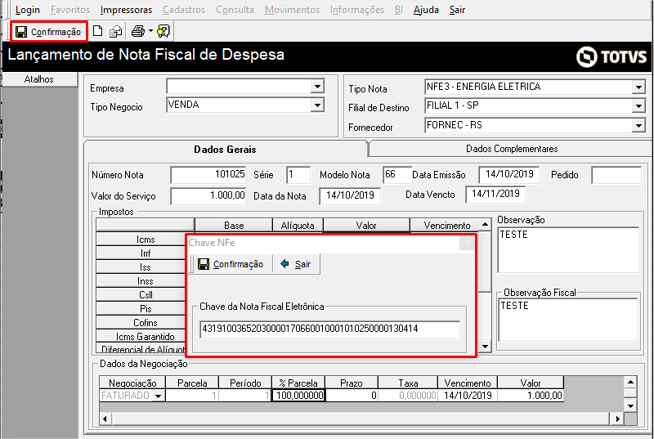Click the negociação horizontal scroll left arrow

point(105,419)
